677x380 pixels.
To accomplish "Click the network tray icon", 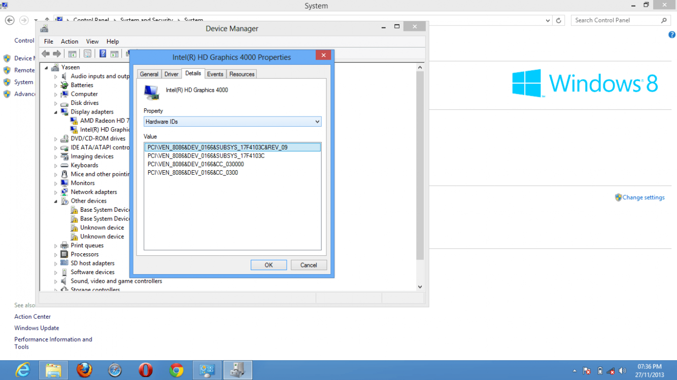I will point(611,371).
